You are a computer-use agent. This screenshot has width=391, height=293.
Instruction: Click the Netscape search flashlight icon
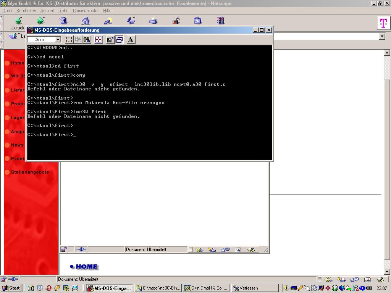coord(108,21)
